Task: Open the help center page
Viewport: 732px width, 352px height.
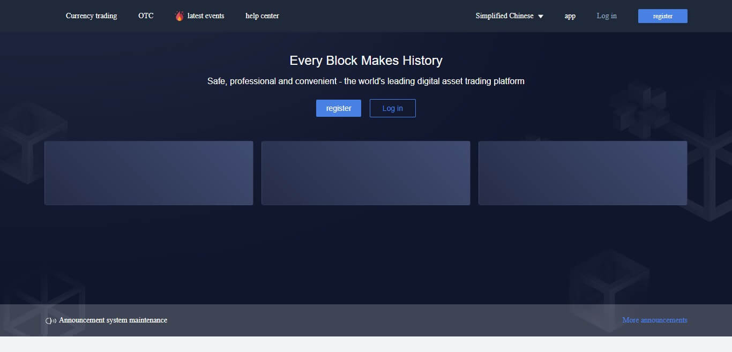Action: (x=262, y=16)
